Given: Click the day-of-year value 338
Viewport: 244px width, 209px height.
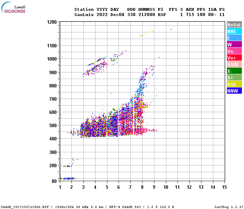Looking at the screenshot, I should click(x=131, y=15).
